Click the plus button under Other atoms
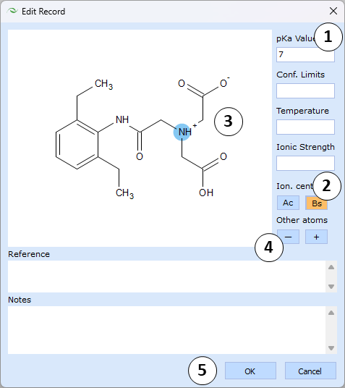 [x=316, y=237]
